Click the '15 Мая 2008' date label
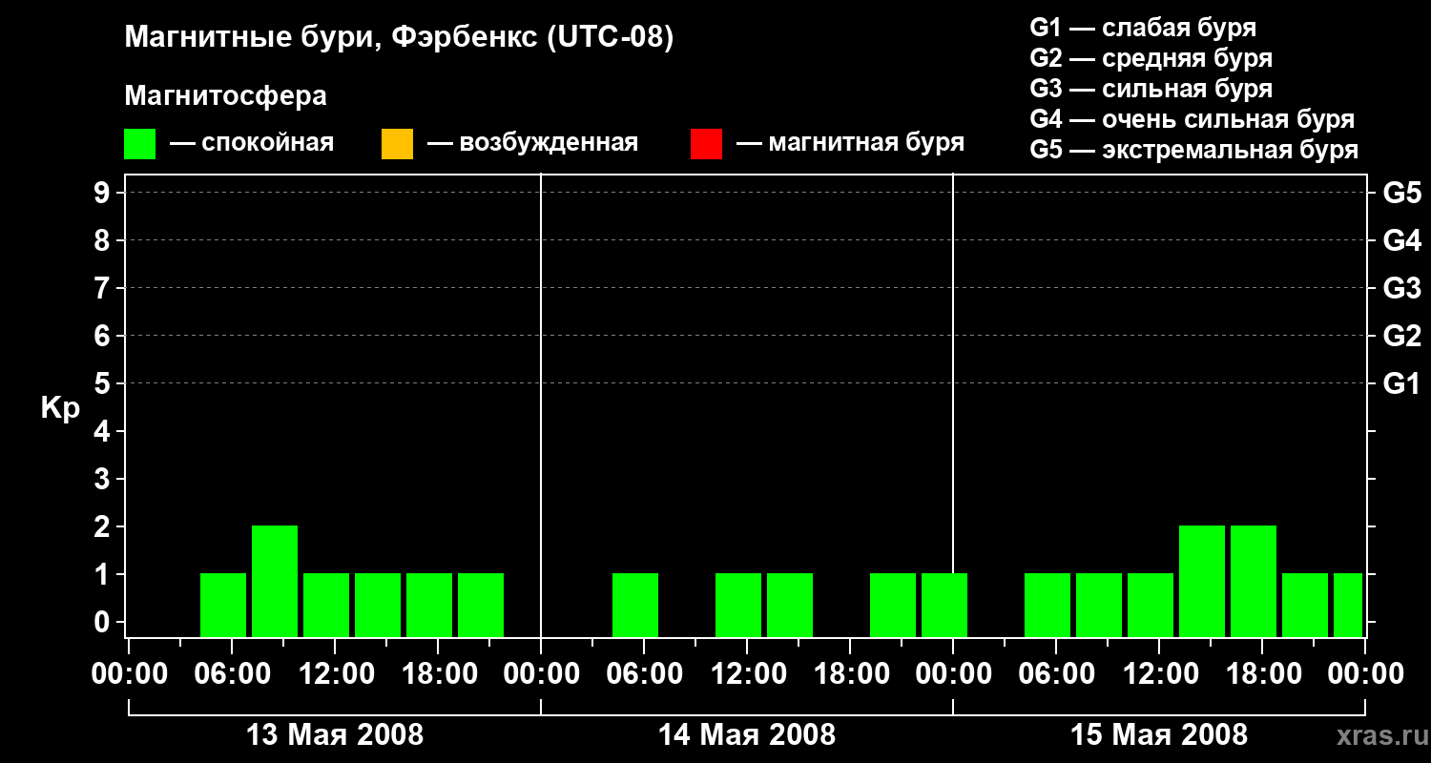This screenshot has width=1431, height=763. click(x=1159, y=735)
